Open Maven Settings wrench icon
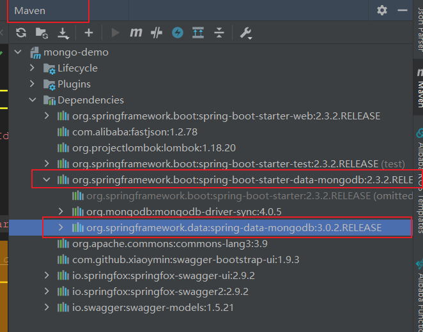This screenshot has height=332, width=423. click(245, 33)
